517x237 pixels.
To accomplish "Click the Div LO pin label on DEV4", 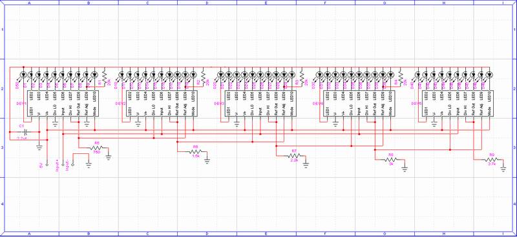I will click(351, 110).
